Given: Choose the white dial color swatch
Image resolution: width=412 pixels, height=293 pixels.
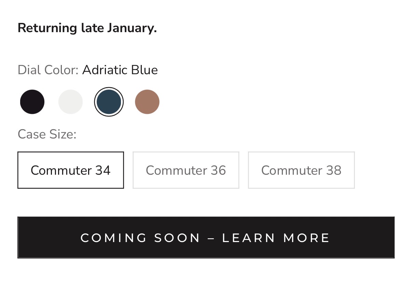Looking at the screenshot, I should pos(70,102).
